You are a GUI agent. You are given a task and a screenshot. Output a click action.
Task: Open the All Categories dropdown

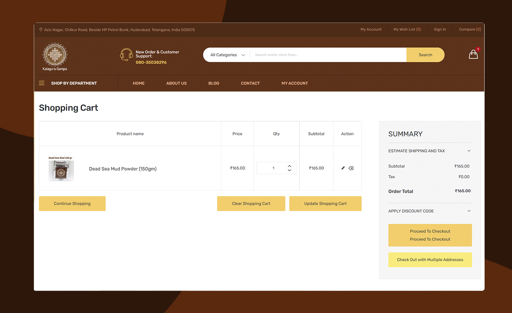228,55
